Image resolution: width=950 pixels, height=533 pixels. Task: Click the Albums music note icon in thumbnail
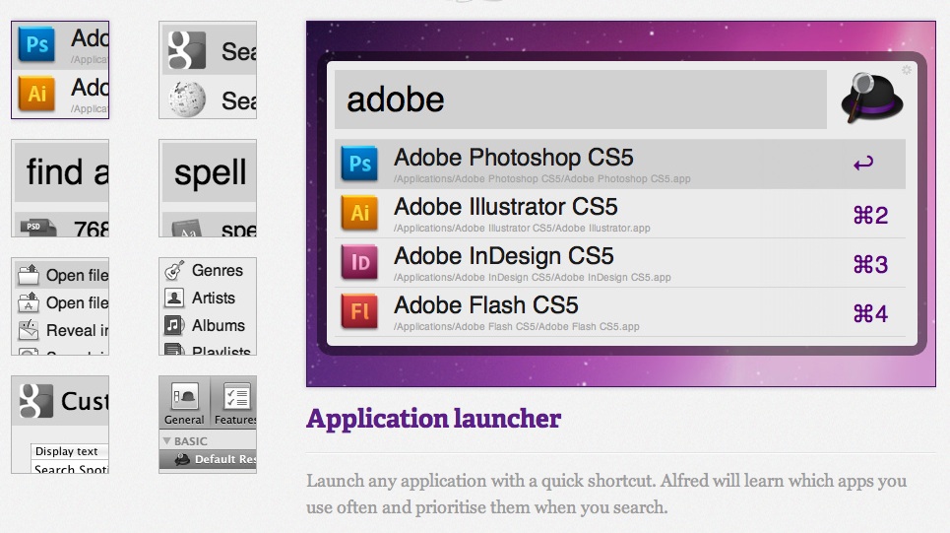[x=174, y=326]
